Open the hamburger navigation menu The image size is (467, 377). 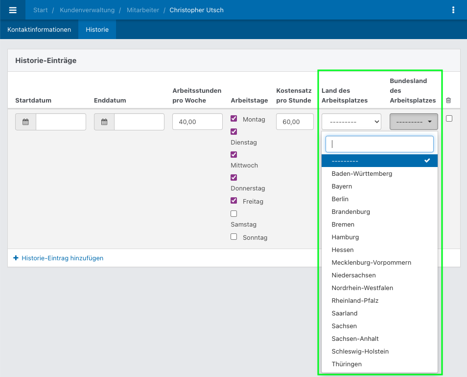coord(12,9)
